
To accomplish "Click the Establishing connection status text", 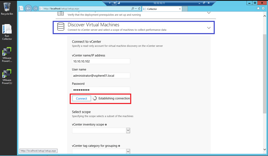I will [114, 98].
